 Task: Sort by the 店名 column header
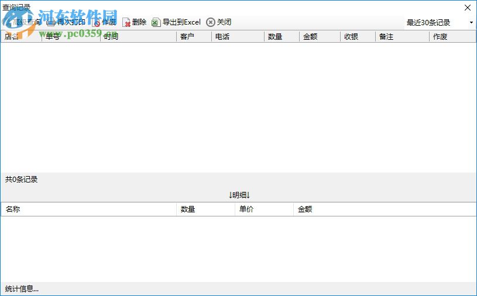[x=21, y=36]
